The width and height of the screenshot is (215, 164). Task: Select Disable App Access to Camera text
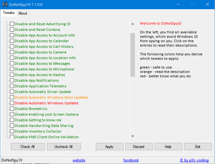[x=40, y=52]
